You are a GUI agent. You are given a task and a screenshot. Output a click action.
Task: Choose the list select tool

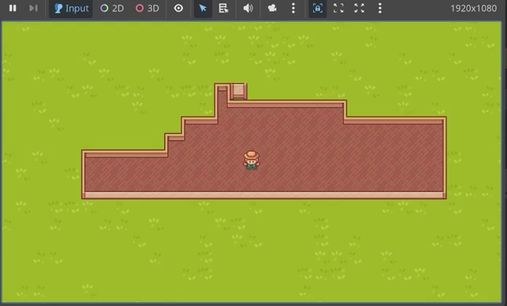pos(224,8)
